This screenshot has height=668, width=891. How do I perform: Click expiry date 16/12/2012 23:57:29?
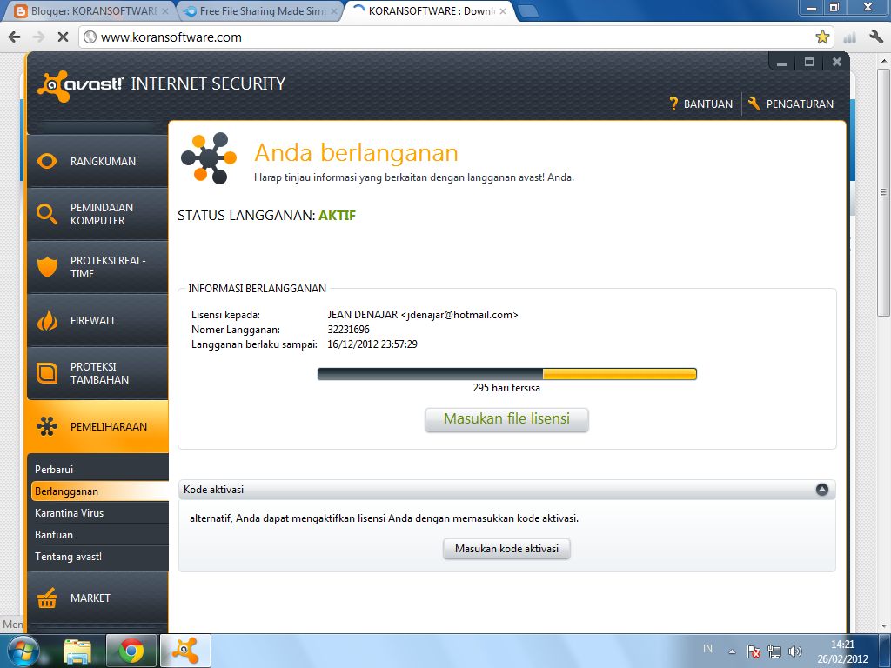tap(372, 344)
